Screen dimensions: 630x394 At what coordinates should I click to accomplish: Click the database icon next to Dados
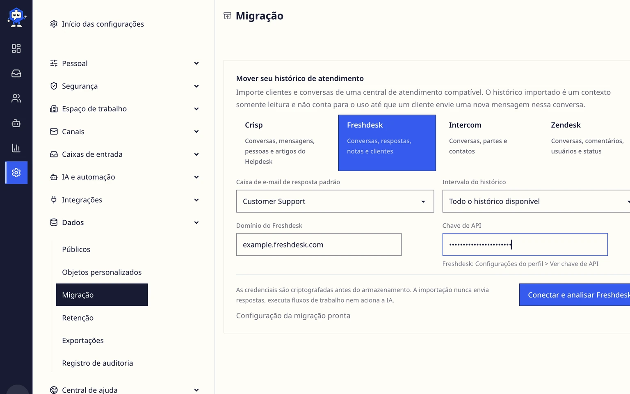(x=54, y=222)
